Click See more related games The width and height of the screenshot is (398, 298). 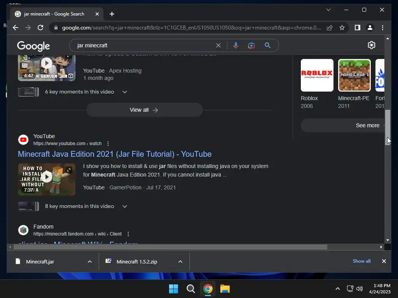click(343, 125)
